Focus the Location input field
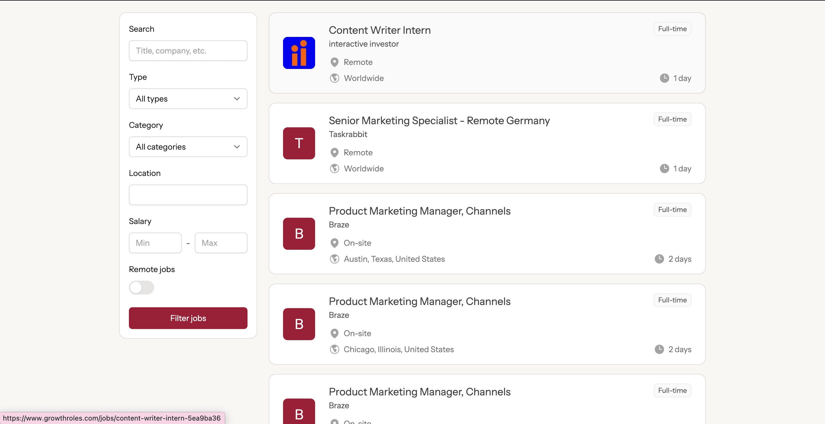Screen dimensions: 825x424 188,195
